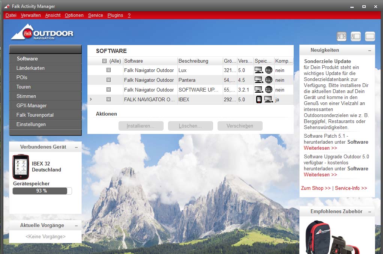Open the Zum Shop link
The height and width of the screenshot is (254, 383).
coord(315,188)
